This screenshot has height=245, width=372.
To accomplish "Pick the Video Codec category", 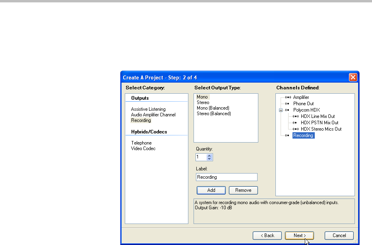I will tap(143, 149).
